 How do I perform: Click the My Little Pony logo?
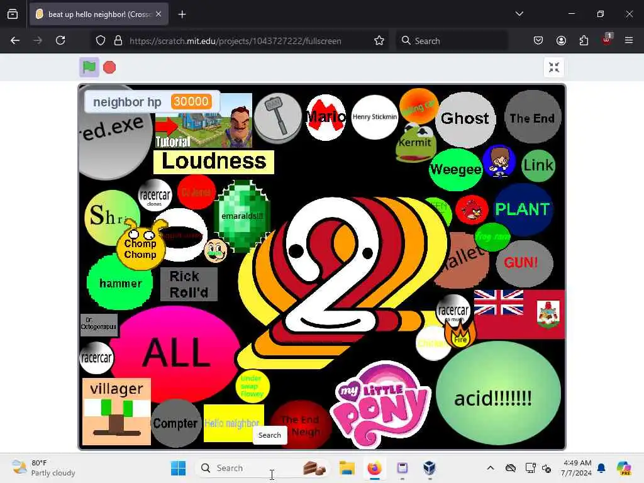[380, 406]
